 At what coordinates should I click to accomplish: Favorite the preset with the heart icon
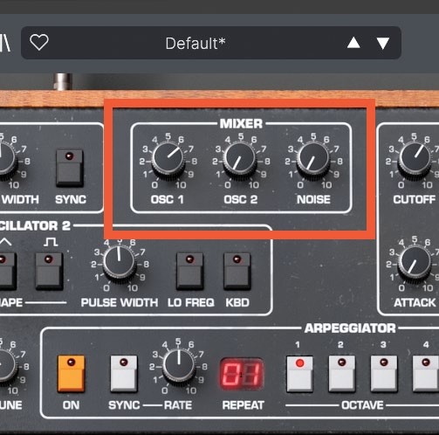[39, 43]
